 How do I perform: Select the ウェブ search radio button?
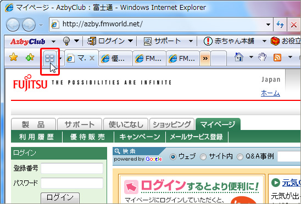click(x=173, y=157)
